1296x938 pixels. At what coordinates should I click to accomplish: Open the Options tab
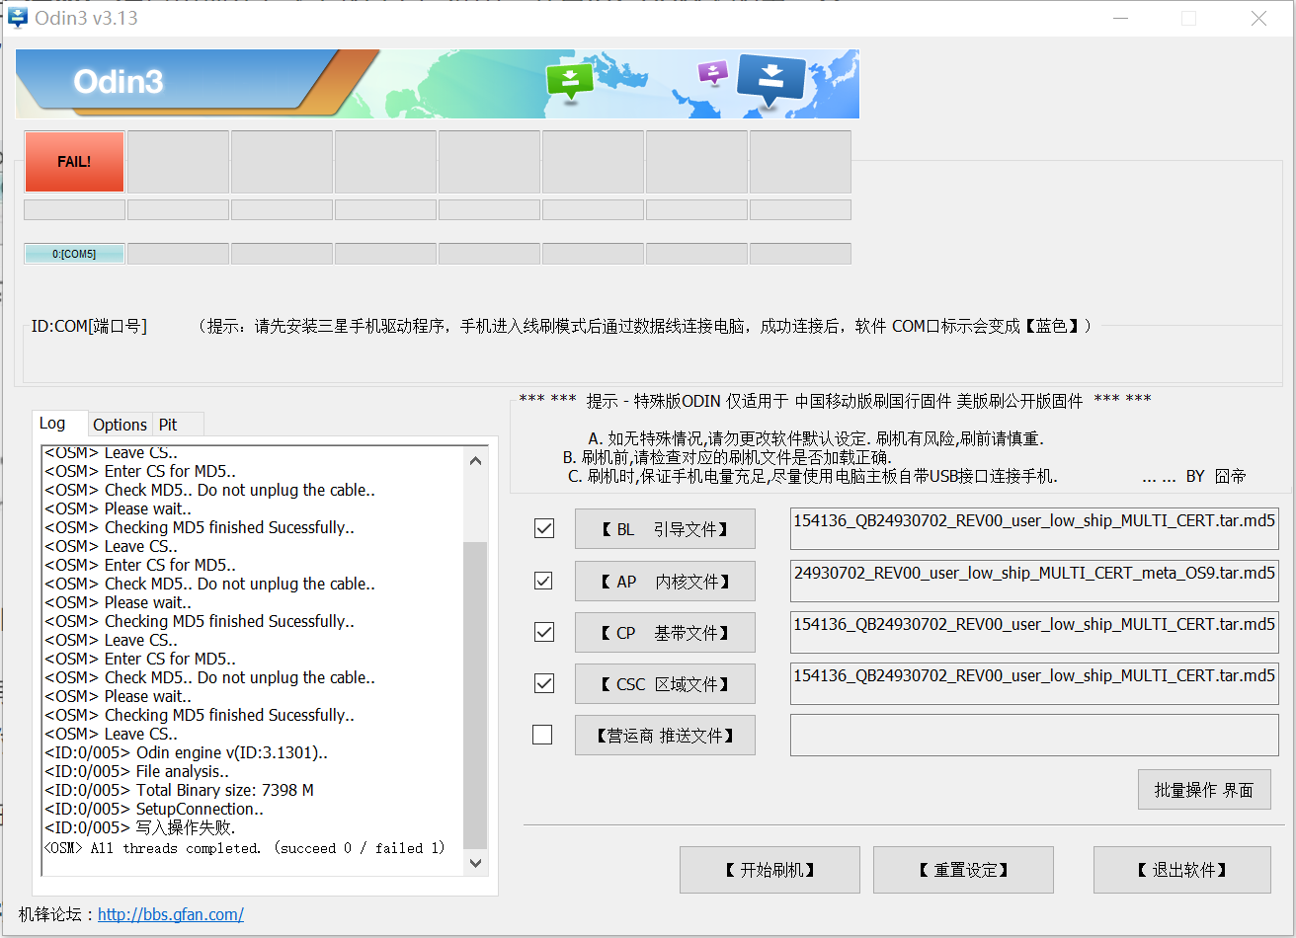[x=120, y=425]
